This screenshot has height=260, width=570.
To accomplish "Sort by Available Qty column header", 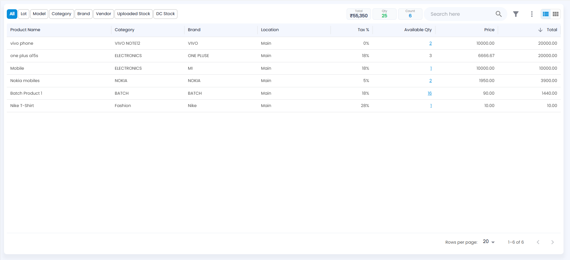I will [x=418, y=30].
